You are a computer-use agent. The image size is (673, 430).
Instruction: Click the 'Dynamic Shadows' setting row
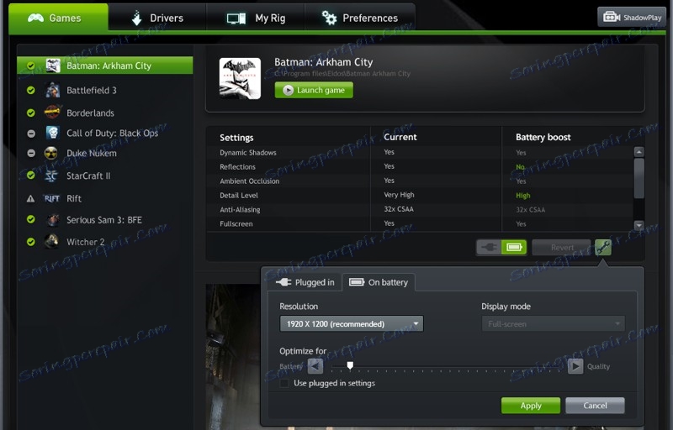click(x=420, y=153)
